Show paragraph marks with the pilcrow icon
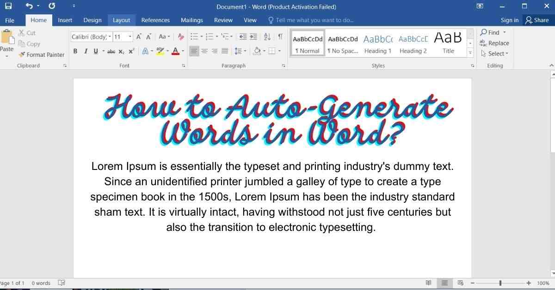This screenshot has height=290, width=555. point(281,36)
